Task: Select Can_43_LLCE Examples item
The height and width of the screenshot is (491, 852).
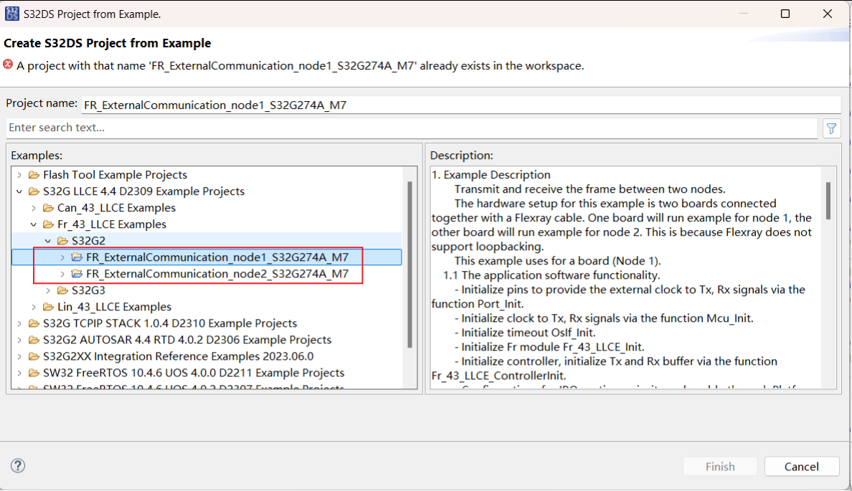Action: pos(116,208)
